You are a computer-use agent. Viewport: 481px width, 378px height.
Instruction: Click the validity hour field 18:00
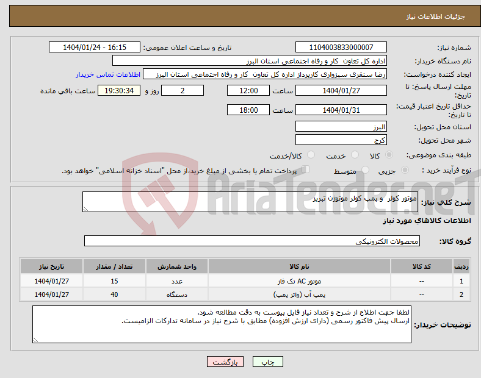pos(248,110)
